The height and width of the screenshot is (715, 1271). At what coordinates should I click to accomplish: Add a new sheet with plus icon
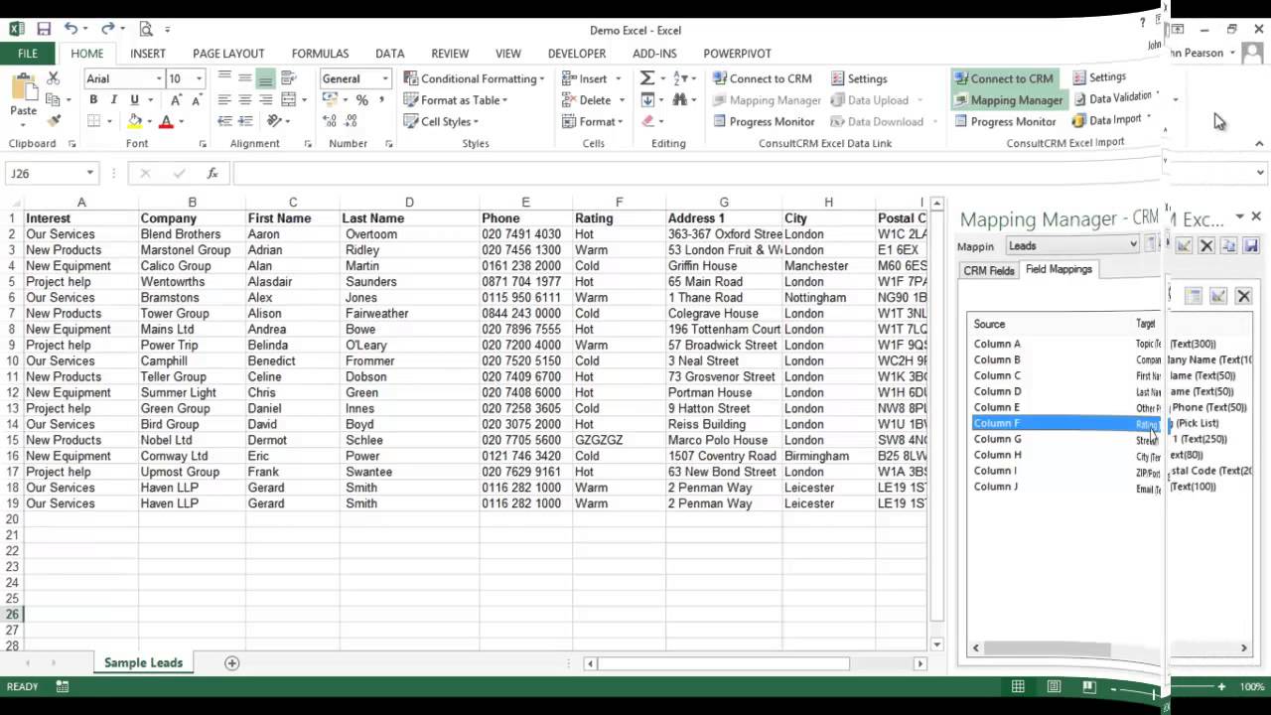[231, 662]
